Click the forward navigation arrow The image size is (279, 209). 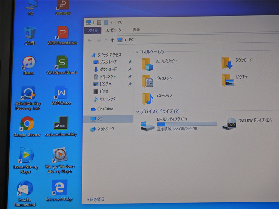99,40
